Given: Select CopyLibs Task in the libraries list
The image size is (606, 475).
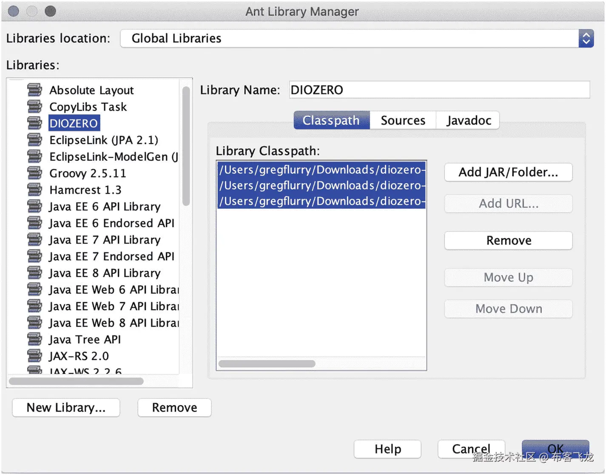Looking at the screenshot, I should [88, 107].
